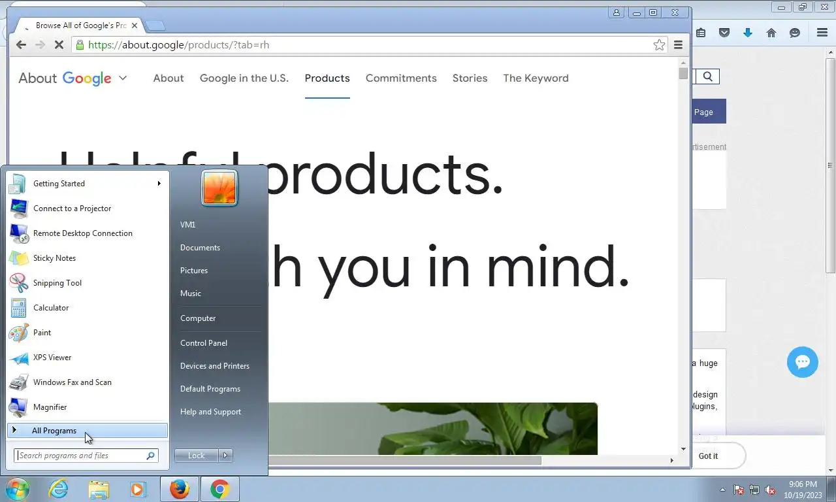The image size is (836, 502).
Task: Open Pictures library
Action: click(x=194, y=271)
